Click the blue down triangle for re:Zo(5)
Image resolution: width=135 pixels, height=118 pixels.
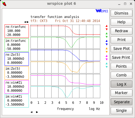tap(106, 44)
